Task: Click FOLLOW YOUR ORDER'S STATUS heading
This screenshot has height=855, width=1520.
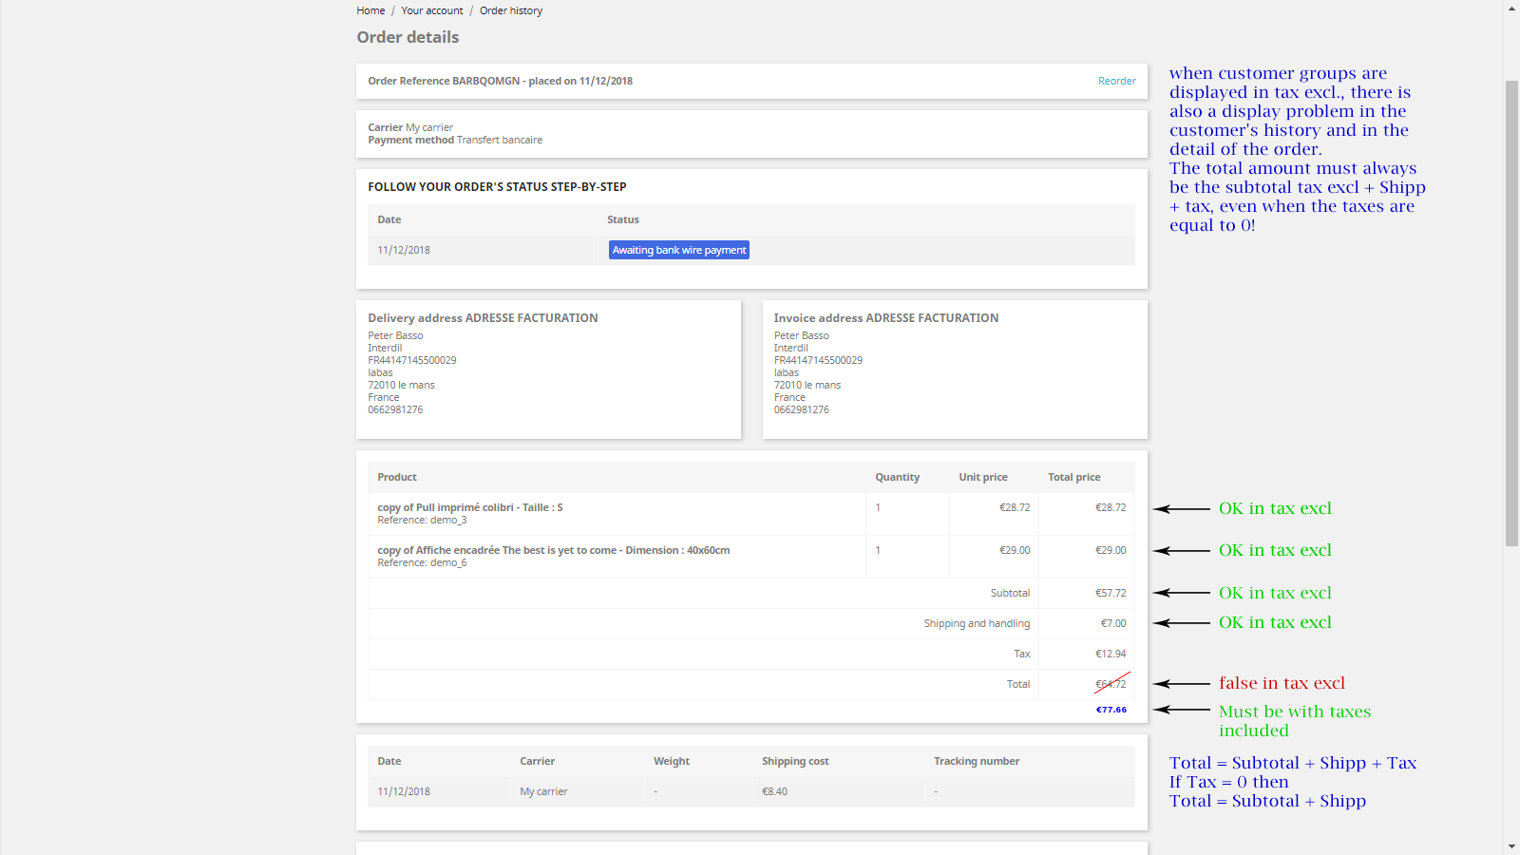Action: [497, 187]
